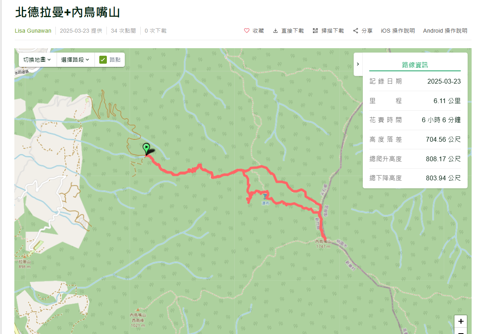Image resolution: width=478 pixels, height=334 pixels.
Task: Collapse the route info panel chevron
Action: click(x=358, y=64)
